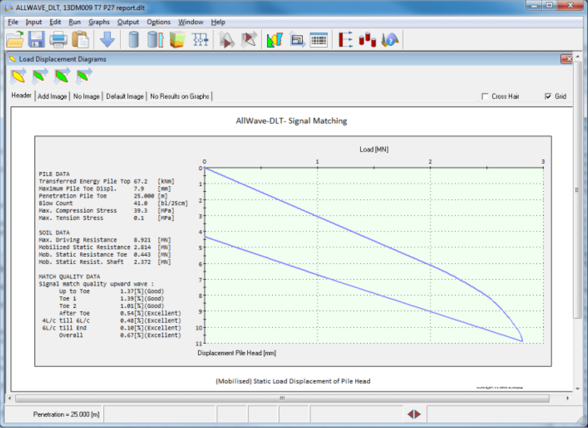Click the red left-right arrows in status bar
Viewport: 588px width, 428px height.
point(414,414)
